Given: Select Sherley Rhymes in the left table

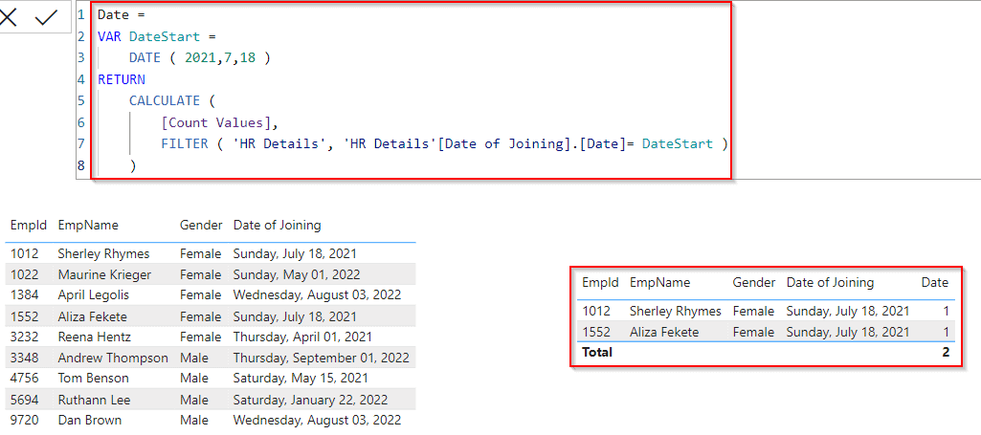Looking at the screenshot, I should (104, 253).
